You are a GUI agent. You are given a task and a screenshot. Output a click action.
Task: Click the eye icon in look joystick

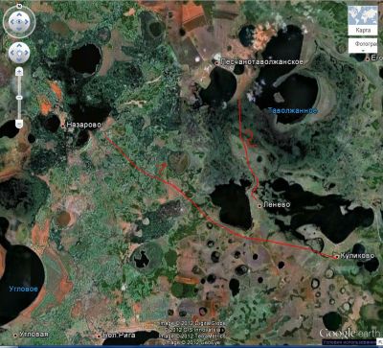point(19,22)
